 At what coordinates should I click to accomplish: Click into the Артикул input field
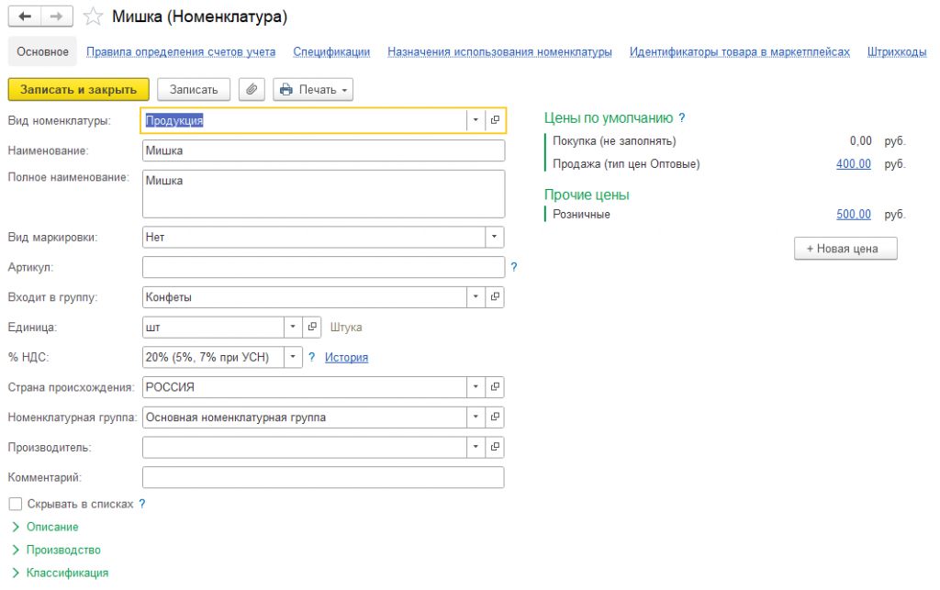[324, 267]
